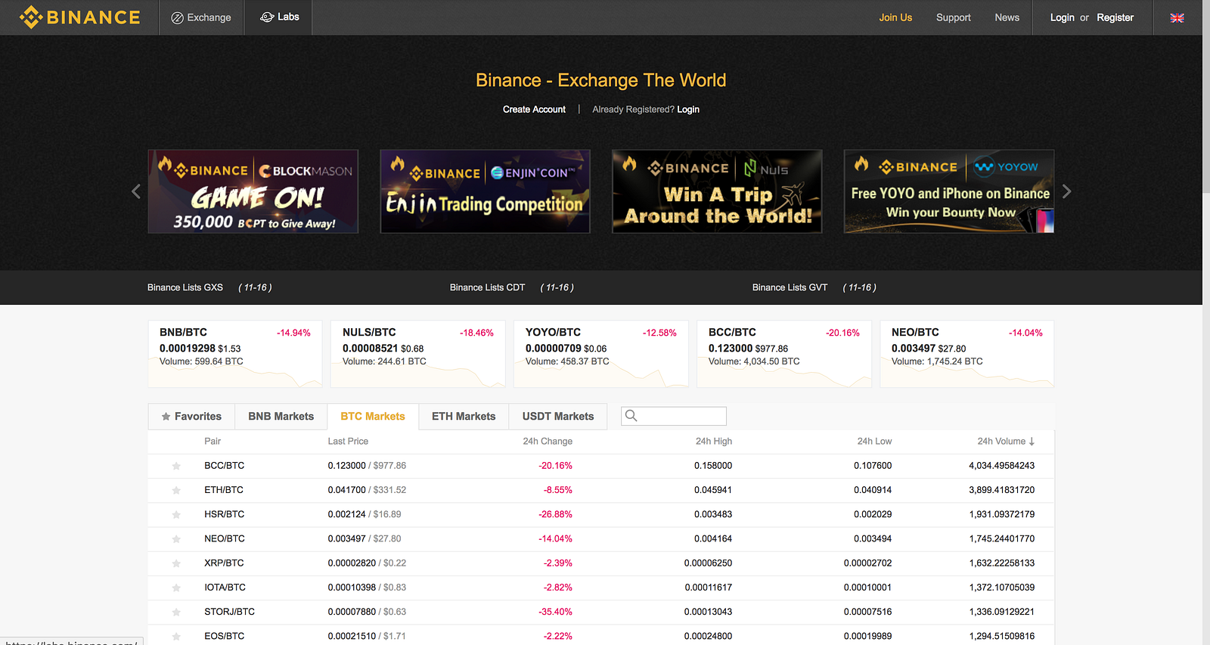Favorite the EOS/BTC pair star
This screenshot has width=1210, height=645.
(x=176, y=636)
